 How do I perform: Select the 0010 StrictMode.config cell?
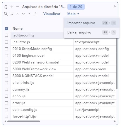tap(42, 49)
